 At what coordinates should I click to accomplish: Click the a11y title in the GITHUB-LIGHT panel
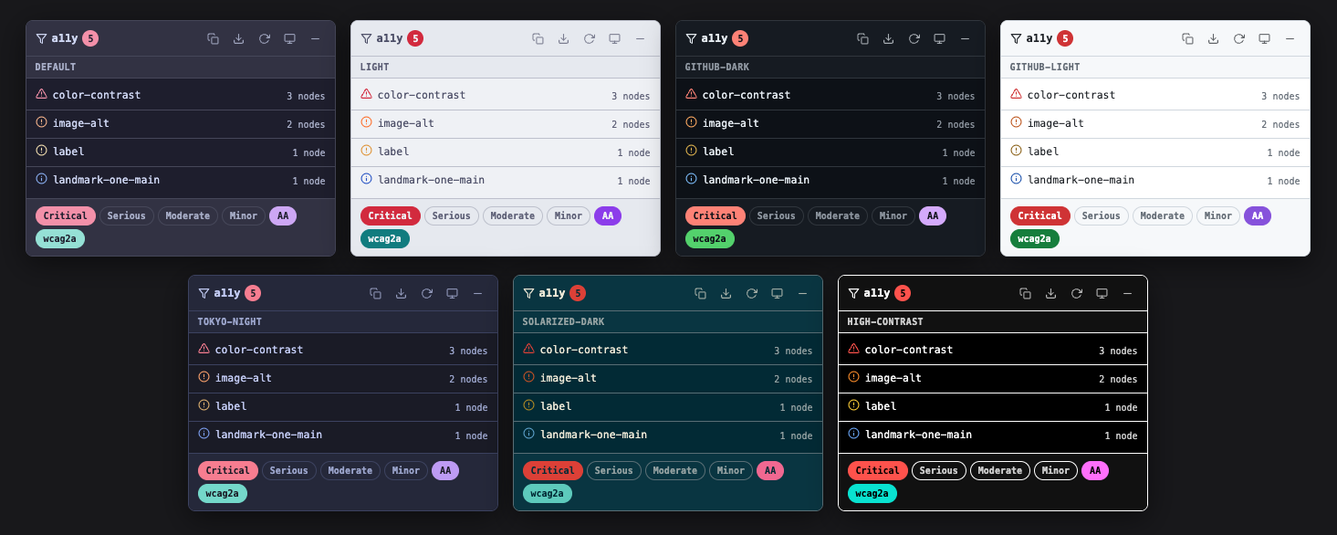tap(1039, 38)
